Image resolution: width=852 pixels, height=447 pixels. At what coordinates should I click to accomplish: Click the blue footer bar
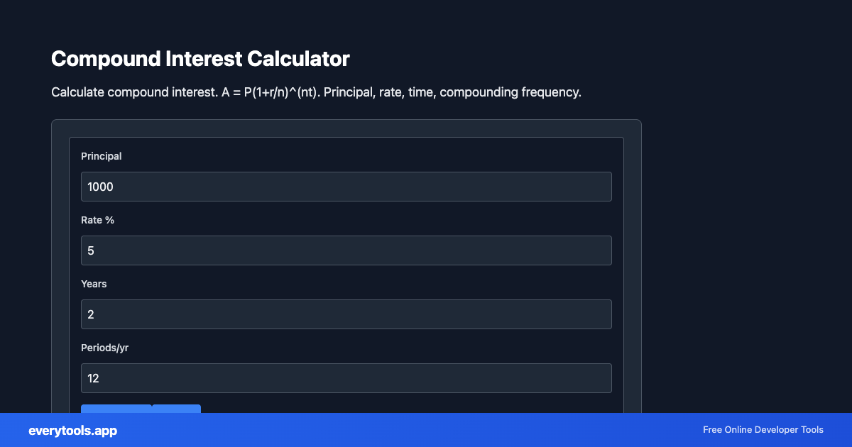pyautogui.click(x=426, y=430)
